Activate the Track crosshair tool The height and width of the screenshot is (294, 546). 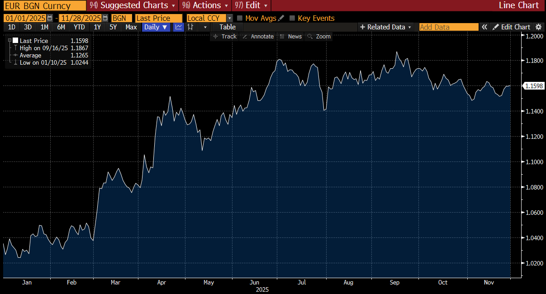pyautogui.click(x=225, y=36)
